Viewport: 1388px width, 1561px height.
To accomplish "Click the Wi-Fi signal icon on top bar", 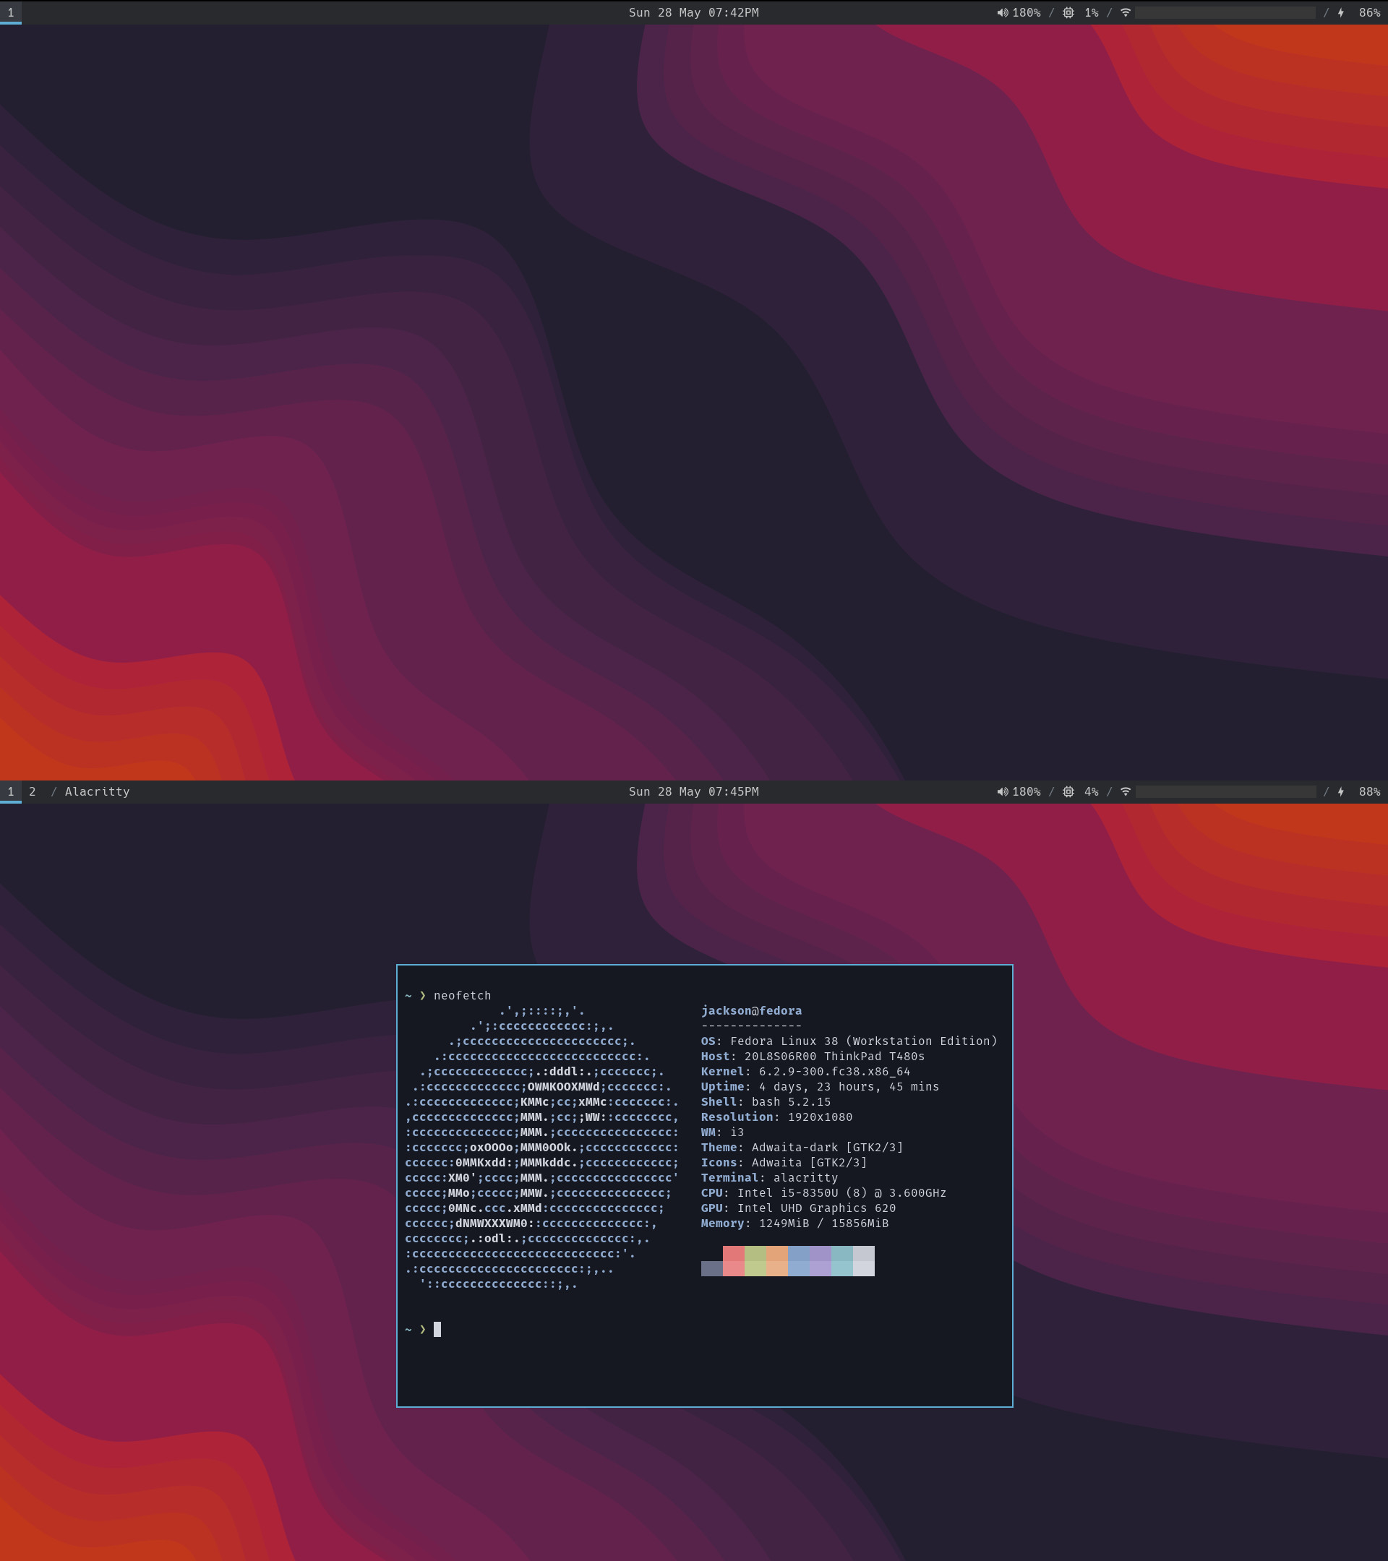I will point(1125,12).
